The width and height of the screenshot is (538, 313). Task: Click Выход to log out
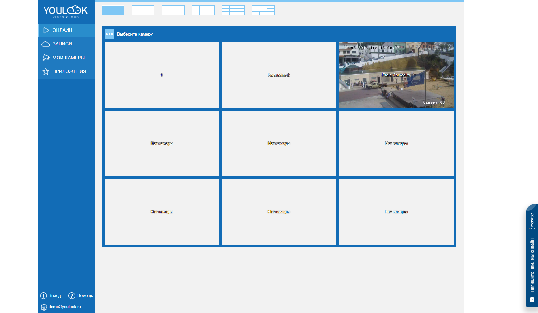pos(52,296)
